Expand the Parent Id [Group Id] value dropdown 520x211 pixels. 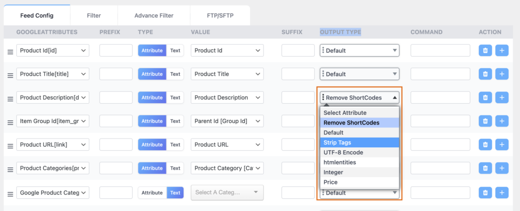pyautogui.click(x=227, y=121)
